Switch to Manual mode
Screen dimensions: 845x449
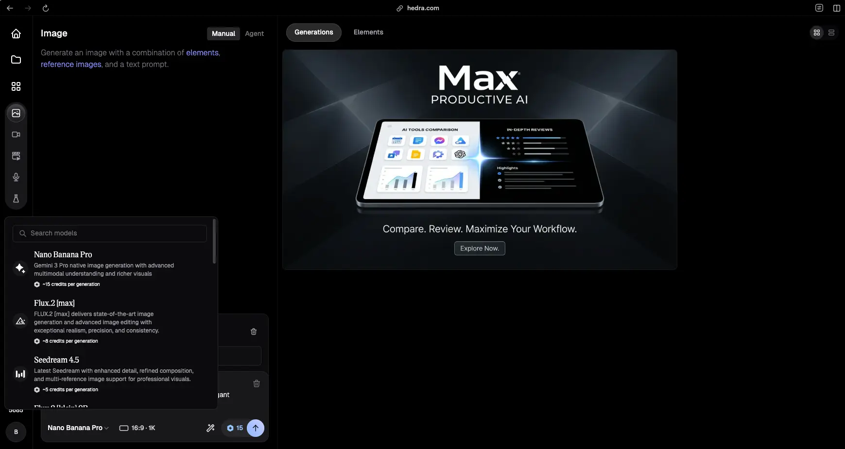point(223,33)
